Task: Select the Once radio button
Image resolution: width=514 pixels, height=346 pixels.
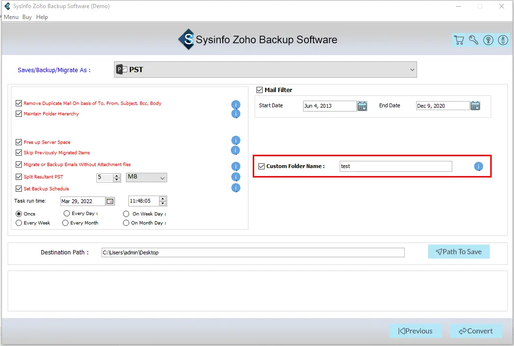Action: coord(19,214)
